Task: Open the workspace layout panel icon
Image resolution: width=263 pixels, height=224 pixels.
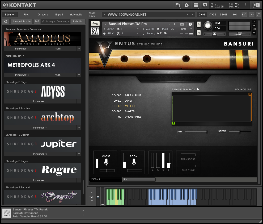Action: 196,5
